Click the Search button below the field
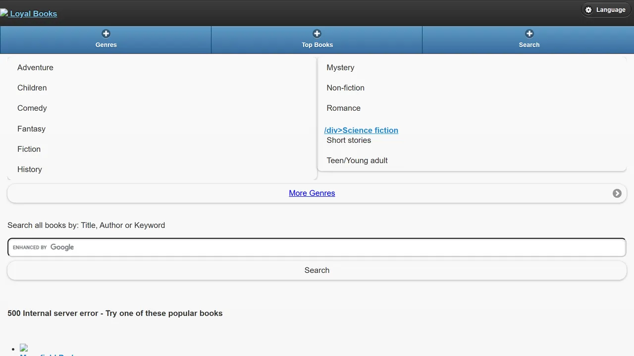The image size is (634, 356). click(317, 270)
